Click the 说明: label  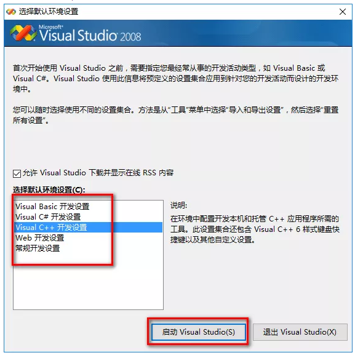(178, 205)
